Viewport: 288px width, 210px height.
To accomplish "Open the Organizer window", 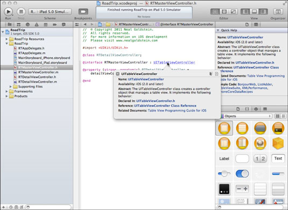I will pos(278,12).
